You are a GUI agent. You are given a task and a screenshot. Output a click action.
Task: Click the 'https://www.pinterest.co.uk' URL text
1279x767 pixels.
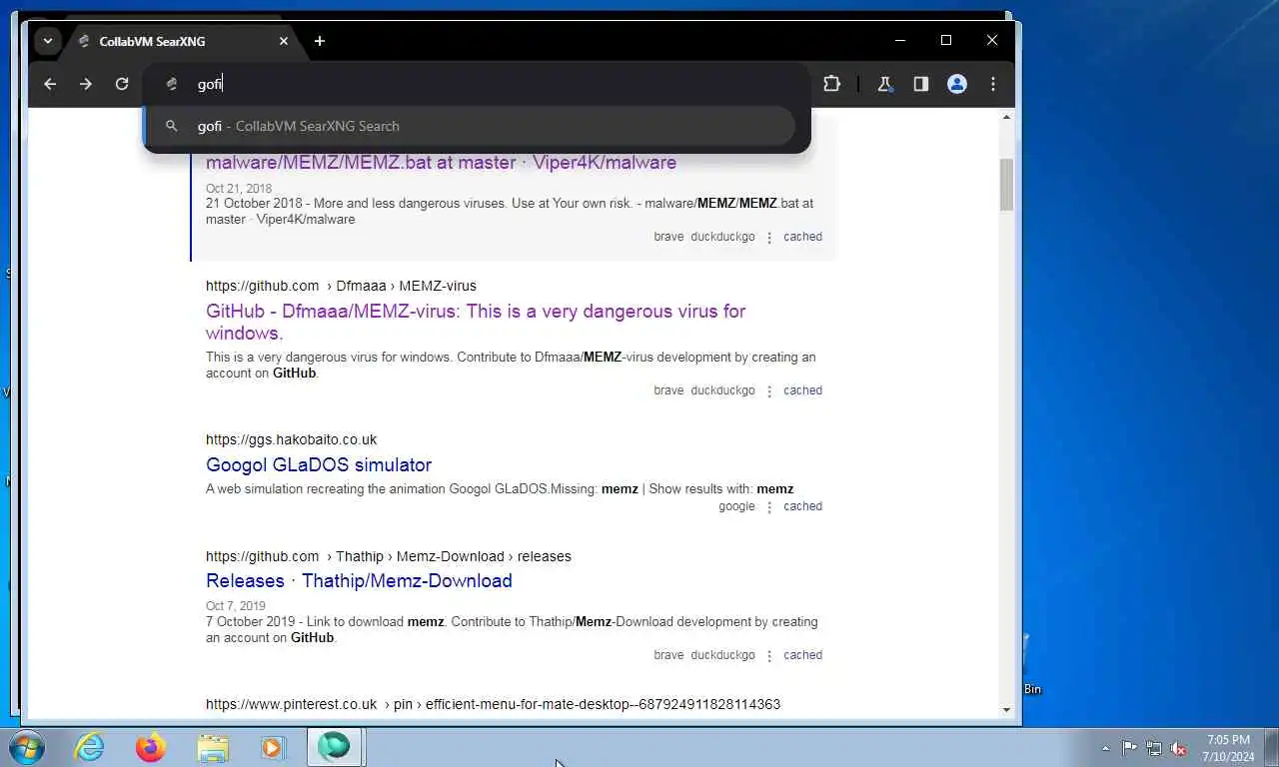(292, 704)
